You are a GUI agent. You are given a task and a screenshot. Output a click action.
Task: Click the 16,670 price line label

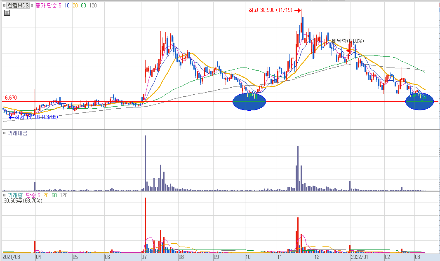click(x=10, y=98)
